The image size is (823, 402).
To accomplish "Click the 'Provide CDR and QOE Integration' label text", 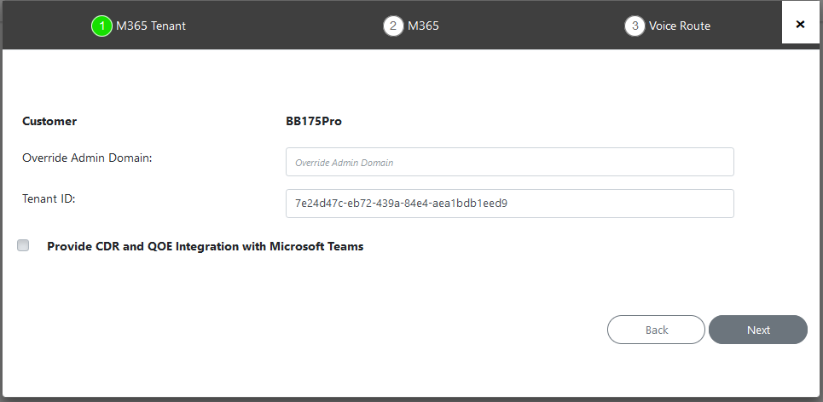I will pos(206,246).
